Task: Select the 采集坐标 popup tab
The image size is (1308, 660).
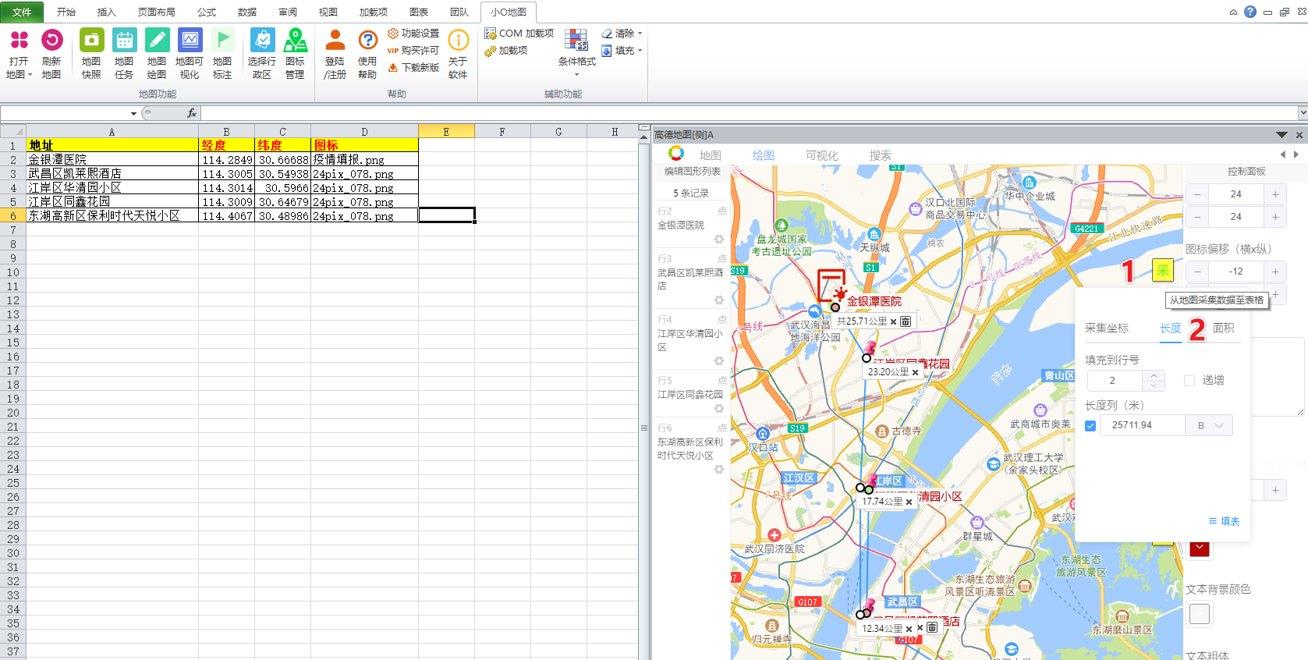Action: click(x=1107, y=328)
